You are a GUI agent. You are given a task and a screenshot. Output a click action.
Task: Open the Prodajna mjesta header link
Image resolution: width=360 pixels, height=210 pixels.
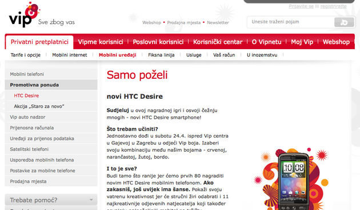(183, 22)
